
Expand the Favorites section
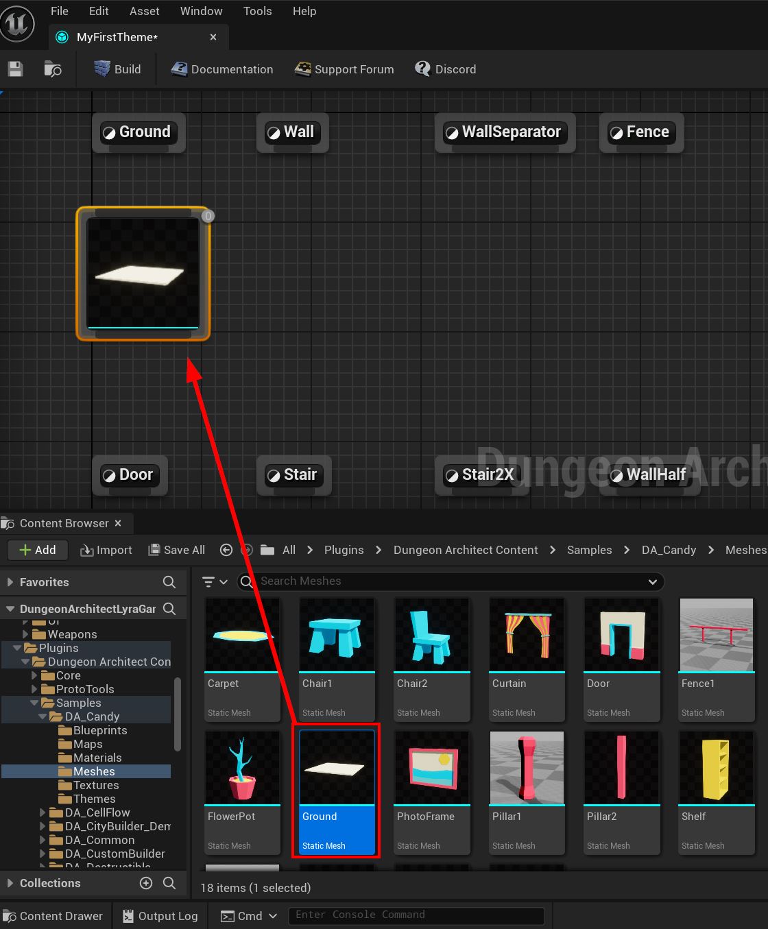[10, 582]
